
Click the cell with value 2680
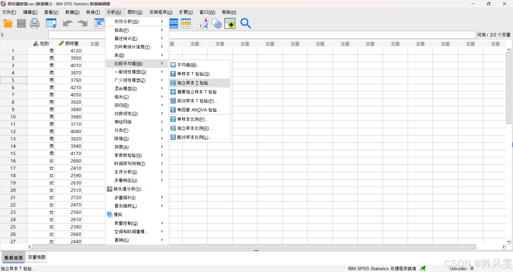click(68, 161)
